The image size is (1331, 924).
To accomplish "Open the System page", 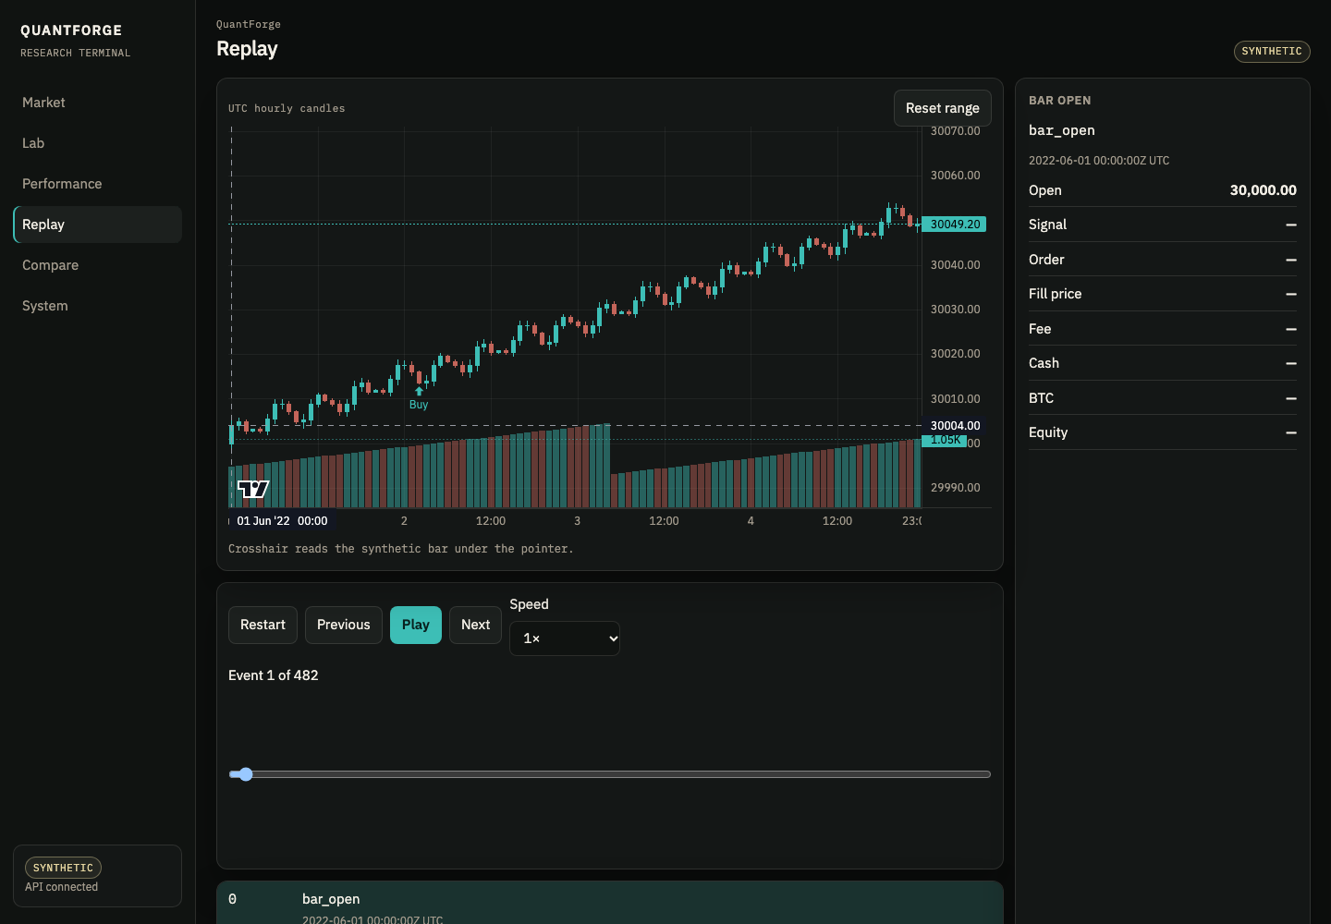I will 97,306.
